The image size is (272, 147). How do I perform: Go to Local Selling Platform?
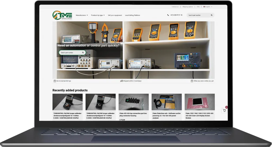(132, 15)
